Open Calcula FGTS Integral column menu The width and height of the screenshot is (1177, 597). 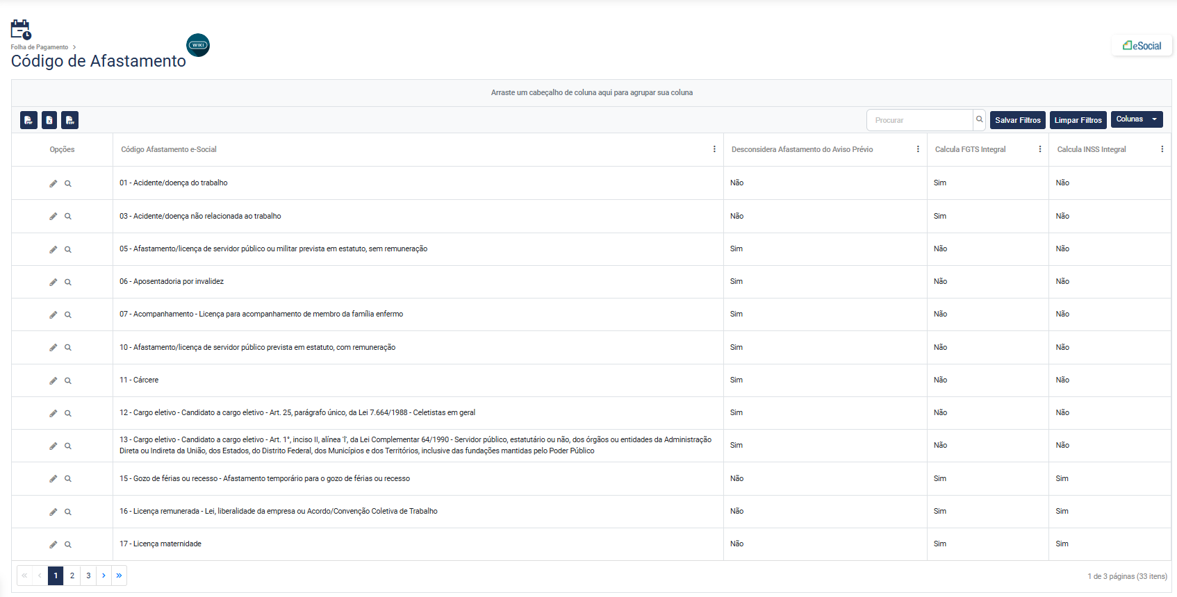(1039, 149)
